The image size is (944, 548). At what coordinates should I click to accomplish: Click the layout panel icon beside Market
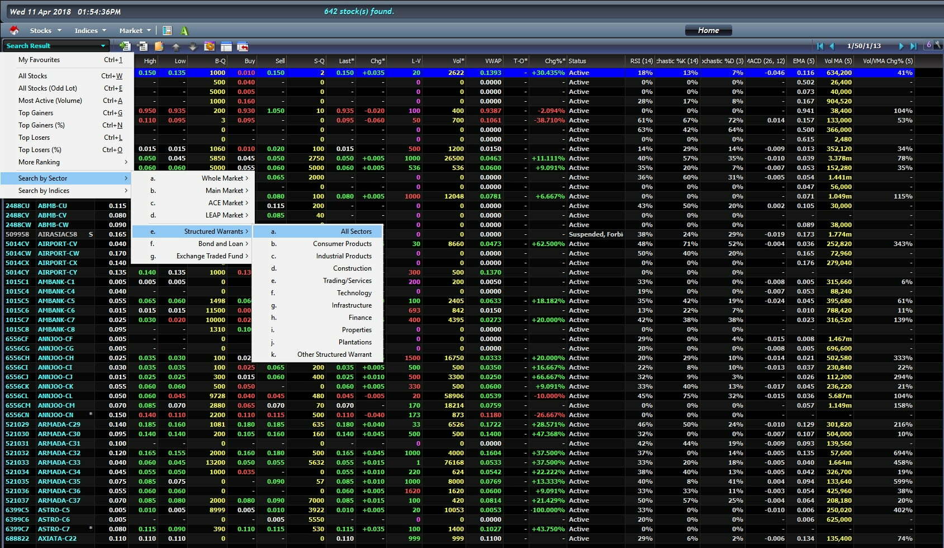point(167,31)
